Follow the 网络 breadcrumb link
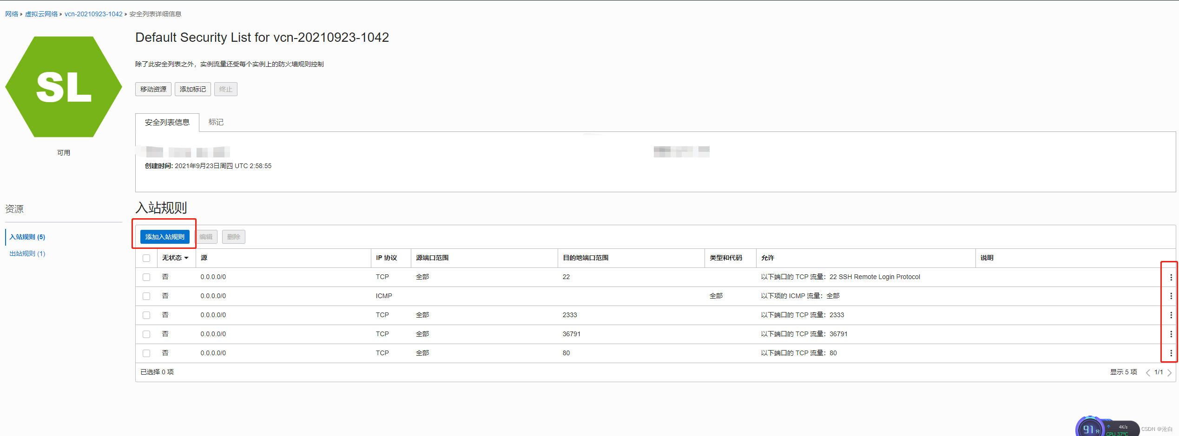Image resolution: width=1179 pixels, height=436 pixels. click(12, 14)
